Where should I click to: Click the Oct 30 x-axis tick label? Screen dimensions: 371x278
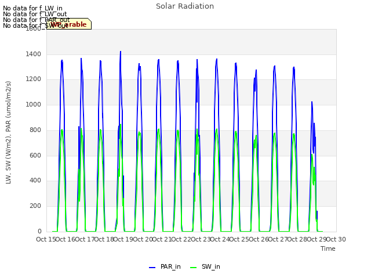pyautogui.click(x=336, y=239)
